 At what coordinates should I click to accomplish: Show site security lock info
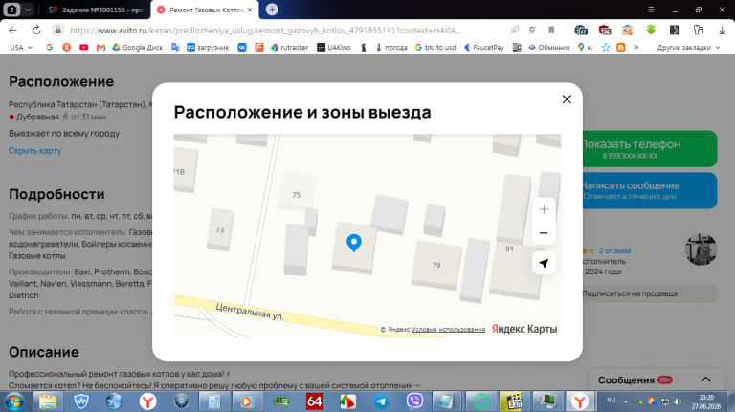57,31
